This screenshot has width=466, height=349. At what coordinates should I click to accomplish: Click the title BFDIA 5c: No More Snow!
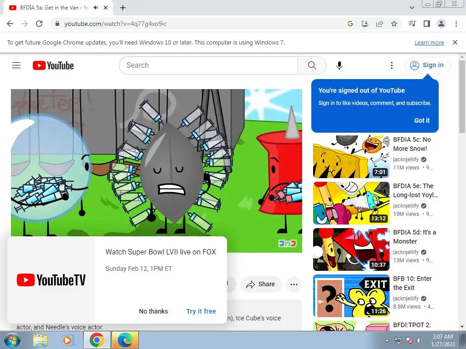tap(412, 144)
